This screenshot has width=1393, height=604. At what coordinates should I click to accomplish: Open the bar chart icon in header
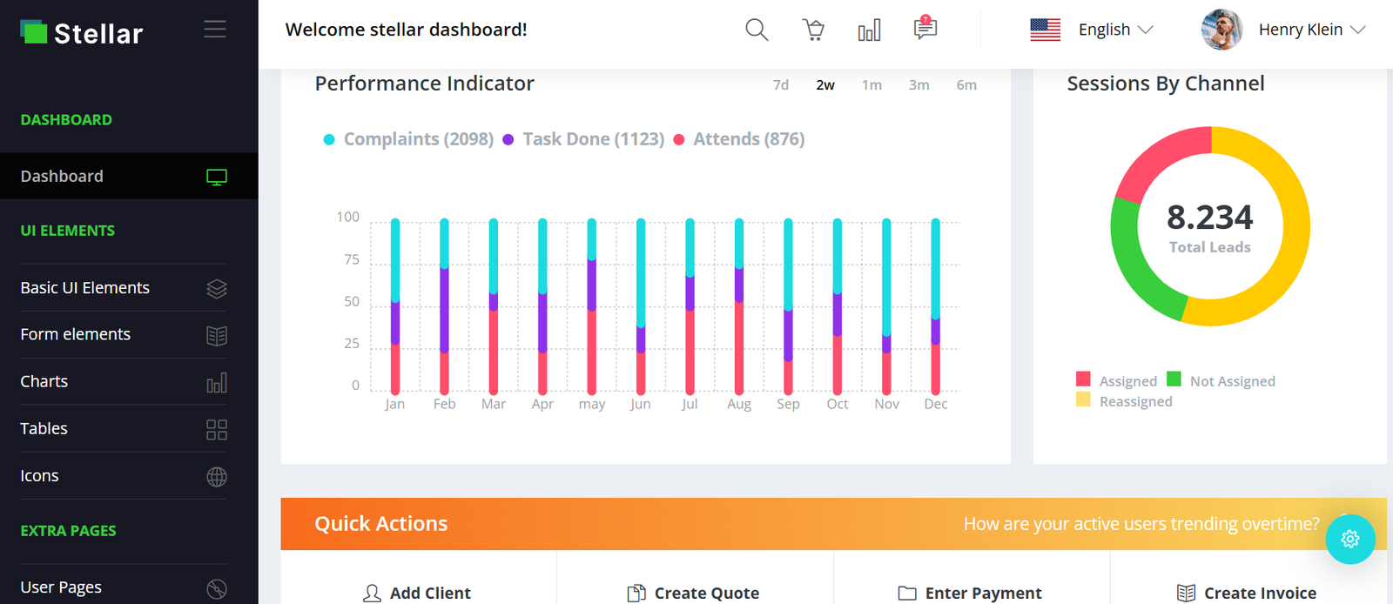(x=869, y=30)
